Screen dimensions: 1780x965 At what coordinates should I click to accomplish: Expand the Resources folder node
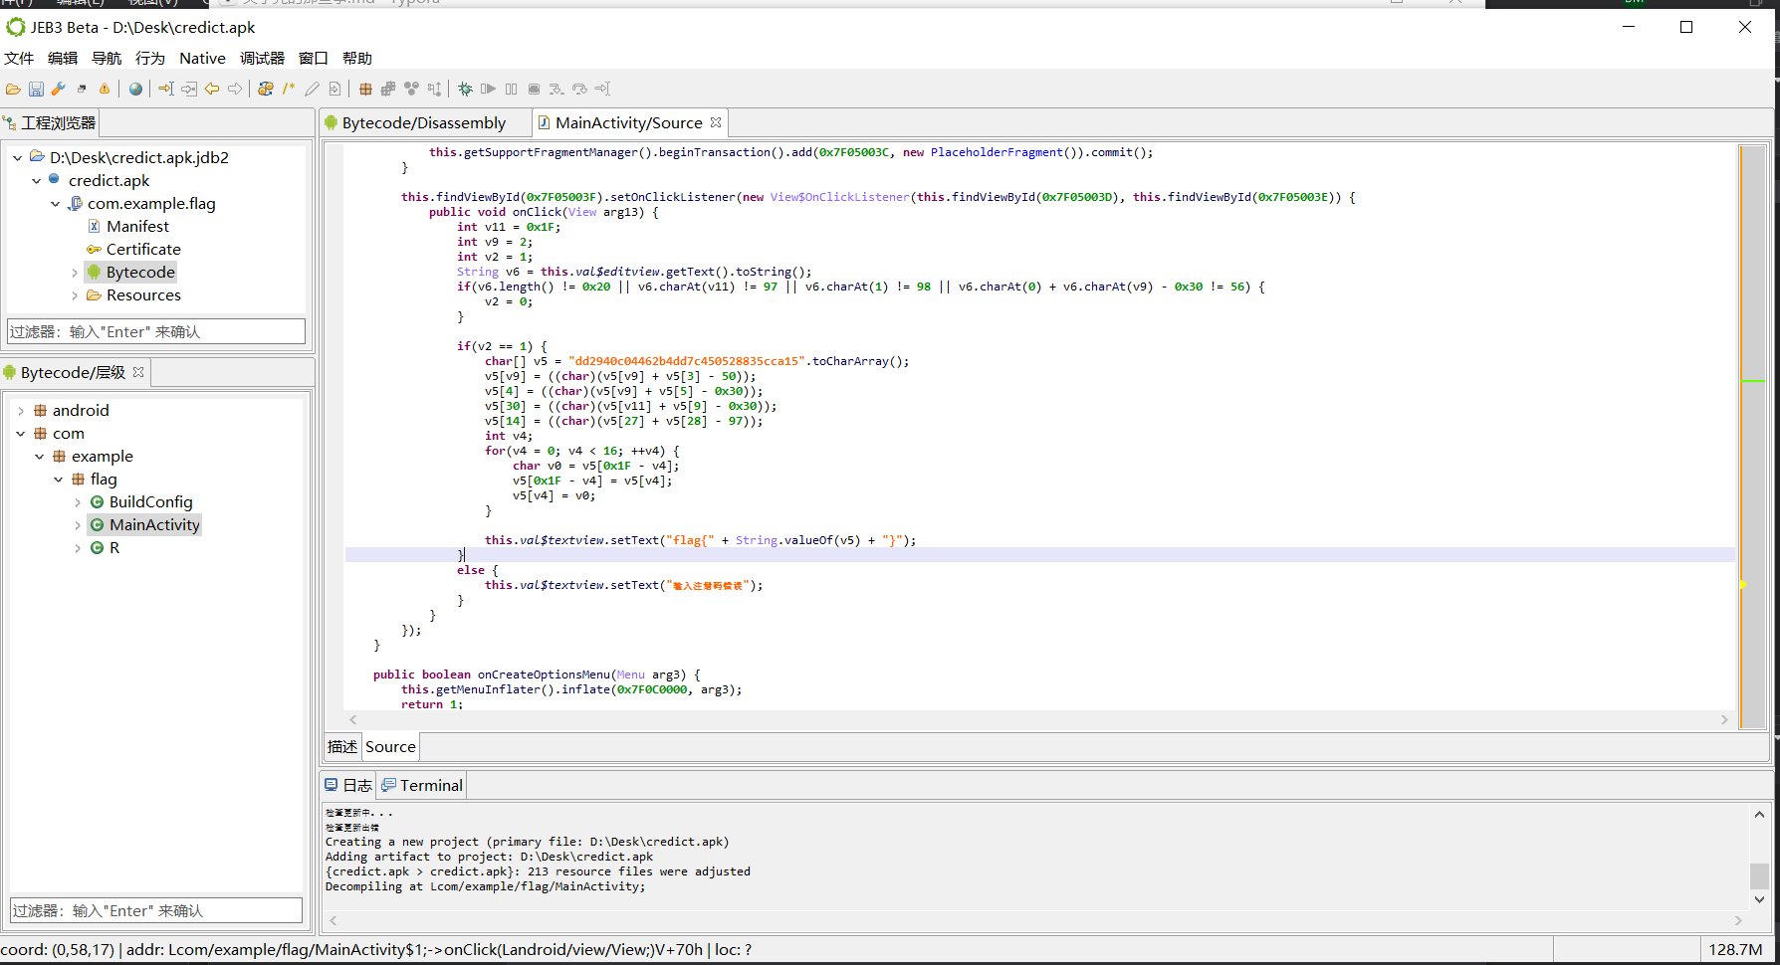pos(75,295)
